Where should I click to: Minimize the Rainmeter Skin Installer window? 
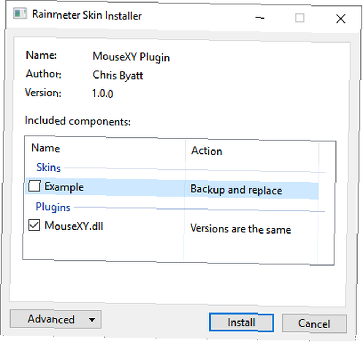(x=260, y=17)
